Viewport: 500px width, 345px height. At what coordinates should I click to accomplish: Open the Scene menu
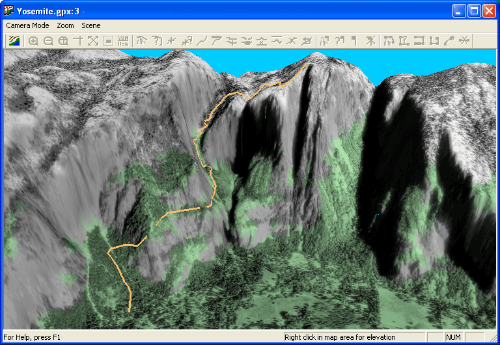pyautogui.click(x=91, y=25)
